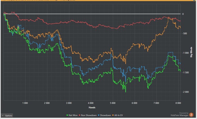Click the blue Showdown color square
Image resolution: width=197 pixels, height=119 pixels.
[98, 115]
